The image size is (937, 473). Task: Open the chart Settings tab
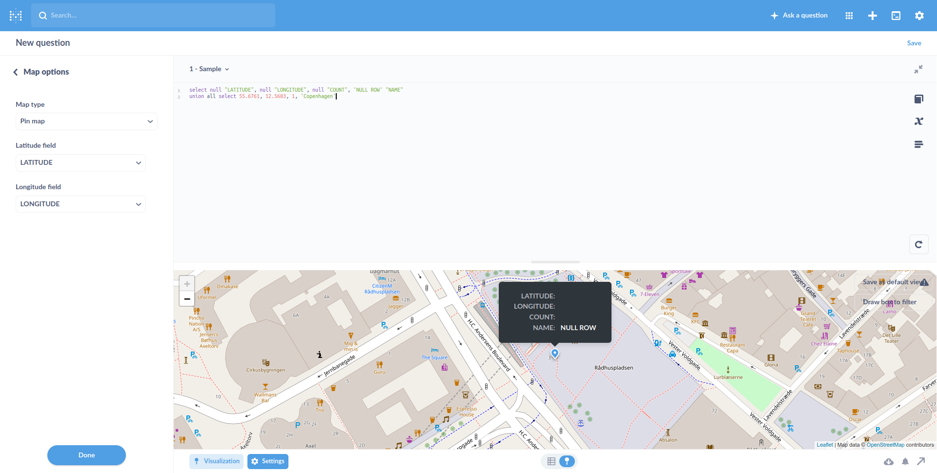(x=267, y=461)
